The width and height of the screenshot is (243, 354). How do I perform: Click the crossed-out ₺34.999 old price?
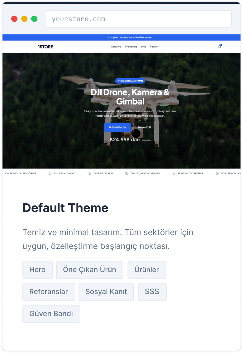coord(146,140)
